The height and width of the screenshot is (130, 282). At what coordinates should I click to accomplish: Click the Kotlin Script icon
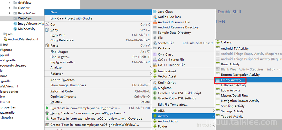pos(155,82)
